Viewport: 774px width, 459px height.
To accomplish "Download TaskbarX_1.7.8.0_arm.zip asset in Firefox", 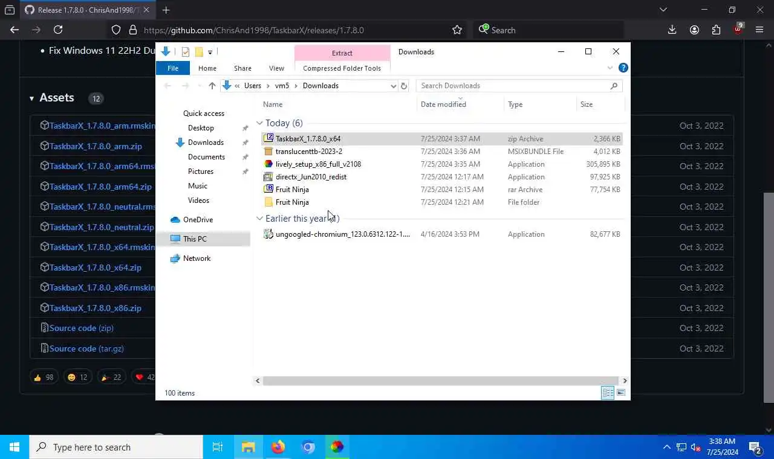I will [x=96, y=146].
